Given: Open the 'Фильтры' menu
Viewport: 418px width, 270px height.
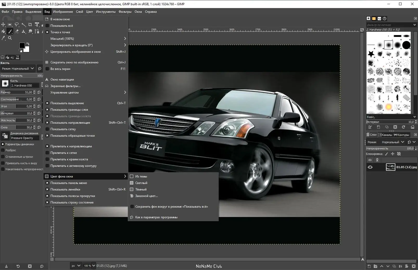Looking at the screenshot, I should tap(125, 12).
